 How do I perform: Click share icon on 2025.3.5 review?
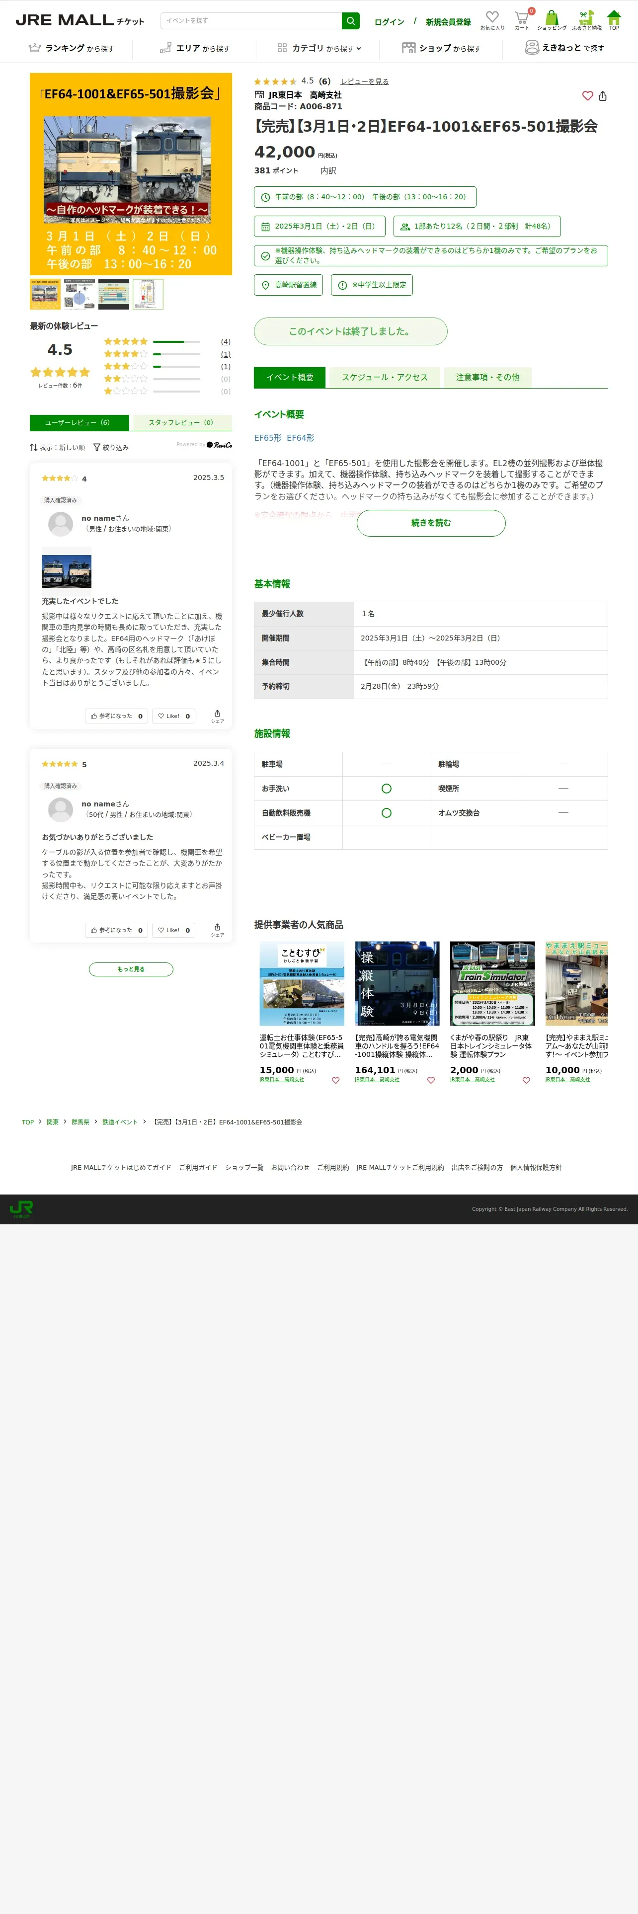point(217,716)
